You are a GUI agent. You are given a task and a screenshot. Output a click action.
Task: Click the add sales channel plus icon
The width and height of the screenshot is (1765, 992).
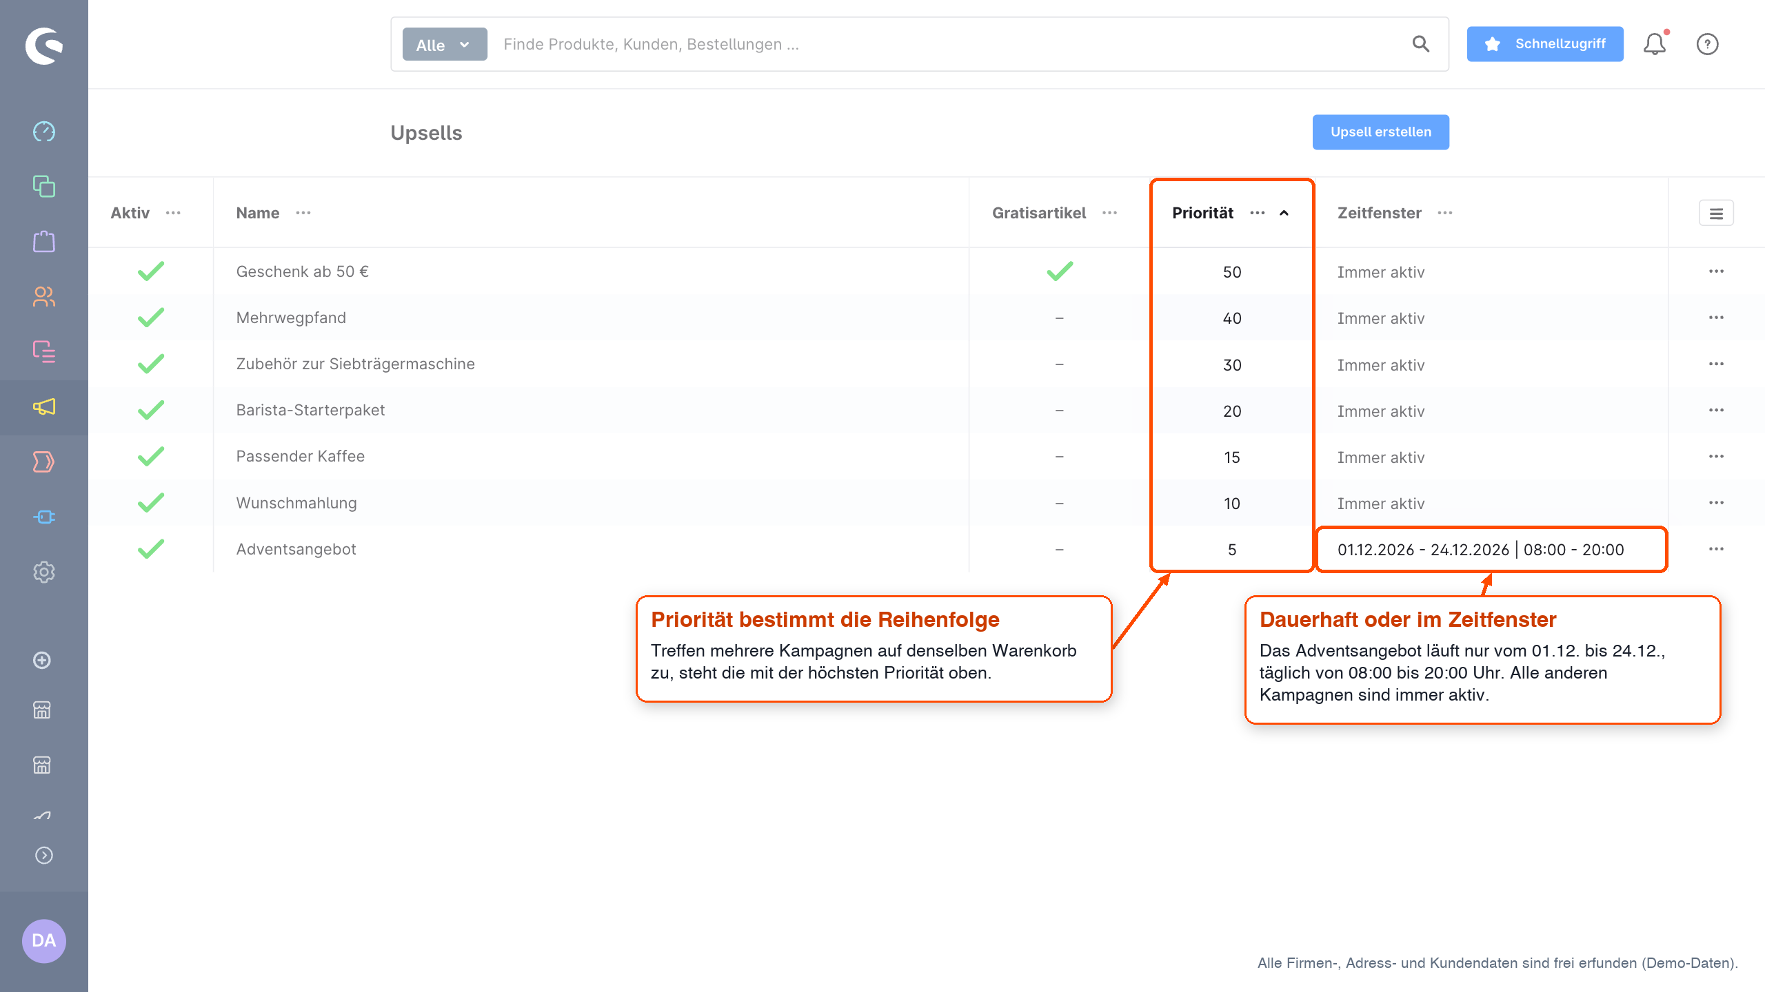point(42,660)
